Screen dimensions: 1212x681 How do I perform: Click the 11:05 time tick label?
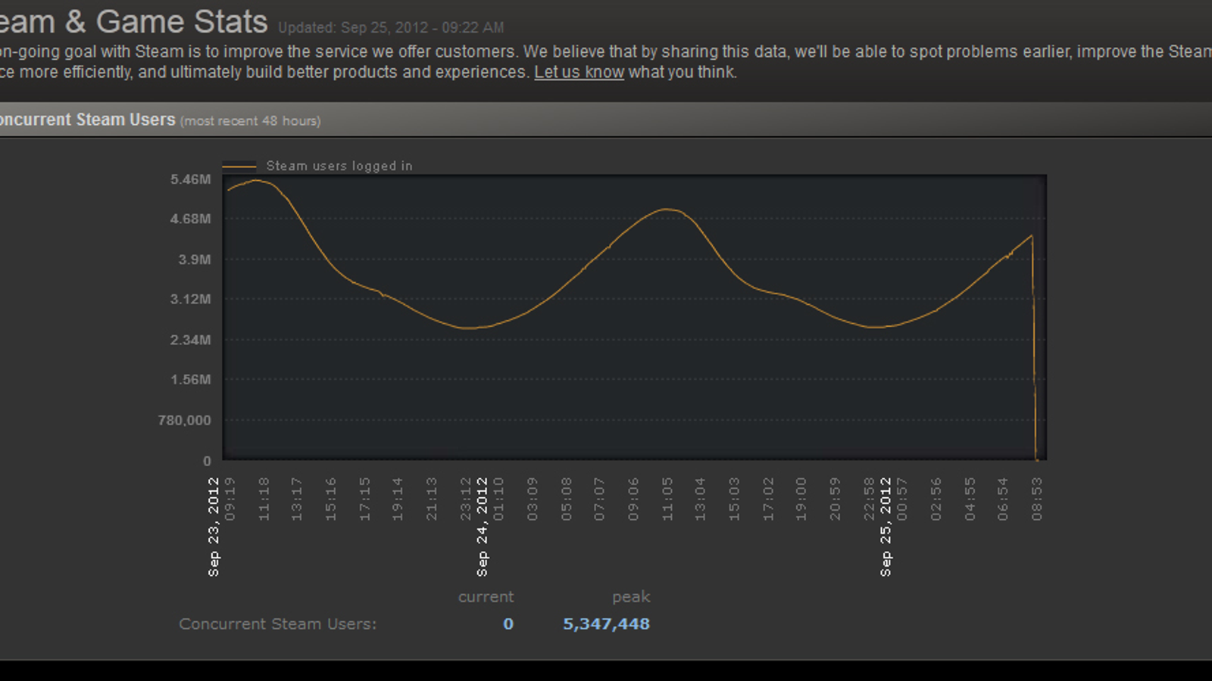click(x=667, y=499)
